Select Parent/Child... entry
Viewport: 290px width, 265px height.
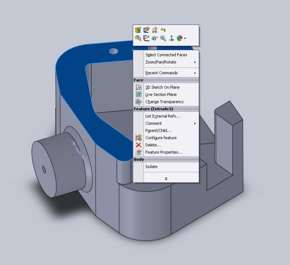(x=166, y=130)
